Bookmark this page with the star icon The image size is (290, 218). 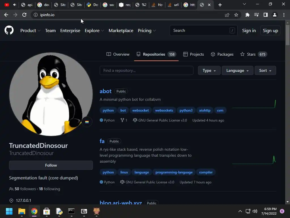[x=236, y=15]
